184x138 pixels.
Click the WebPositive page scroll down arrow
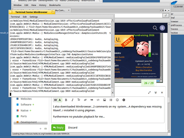click(169, 131)
